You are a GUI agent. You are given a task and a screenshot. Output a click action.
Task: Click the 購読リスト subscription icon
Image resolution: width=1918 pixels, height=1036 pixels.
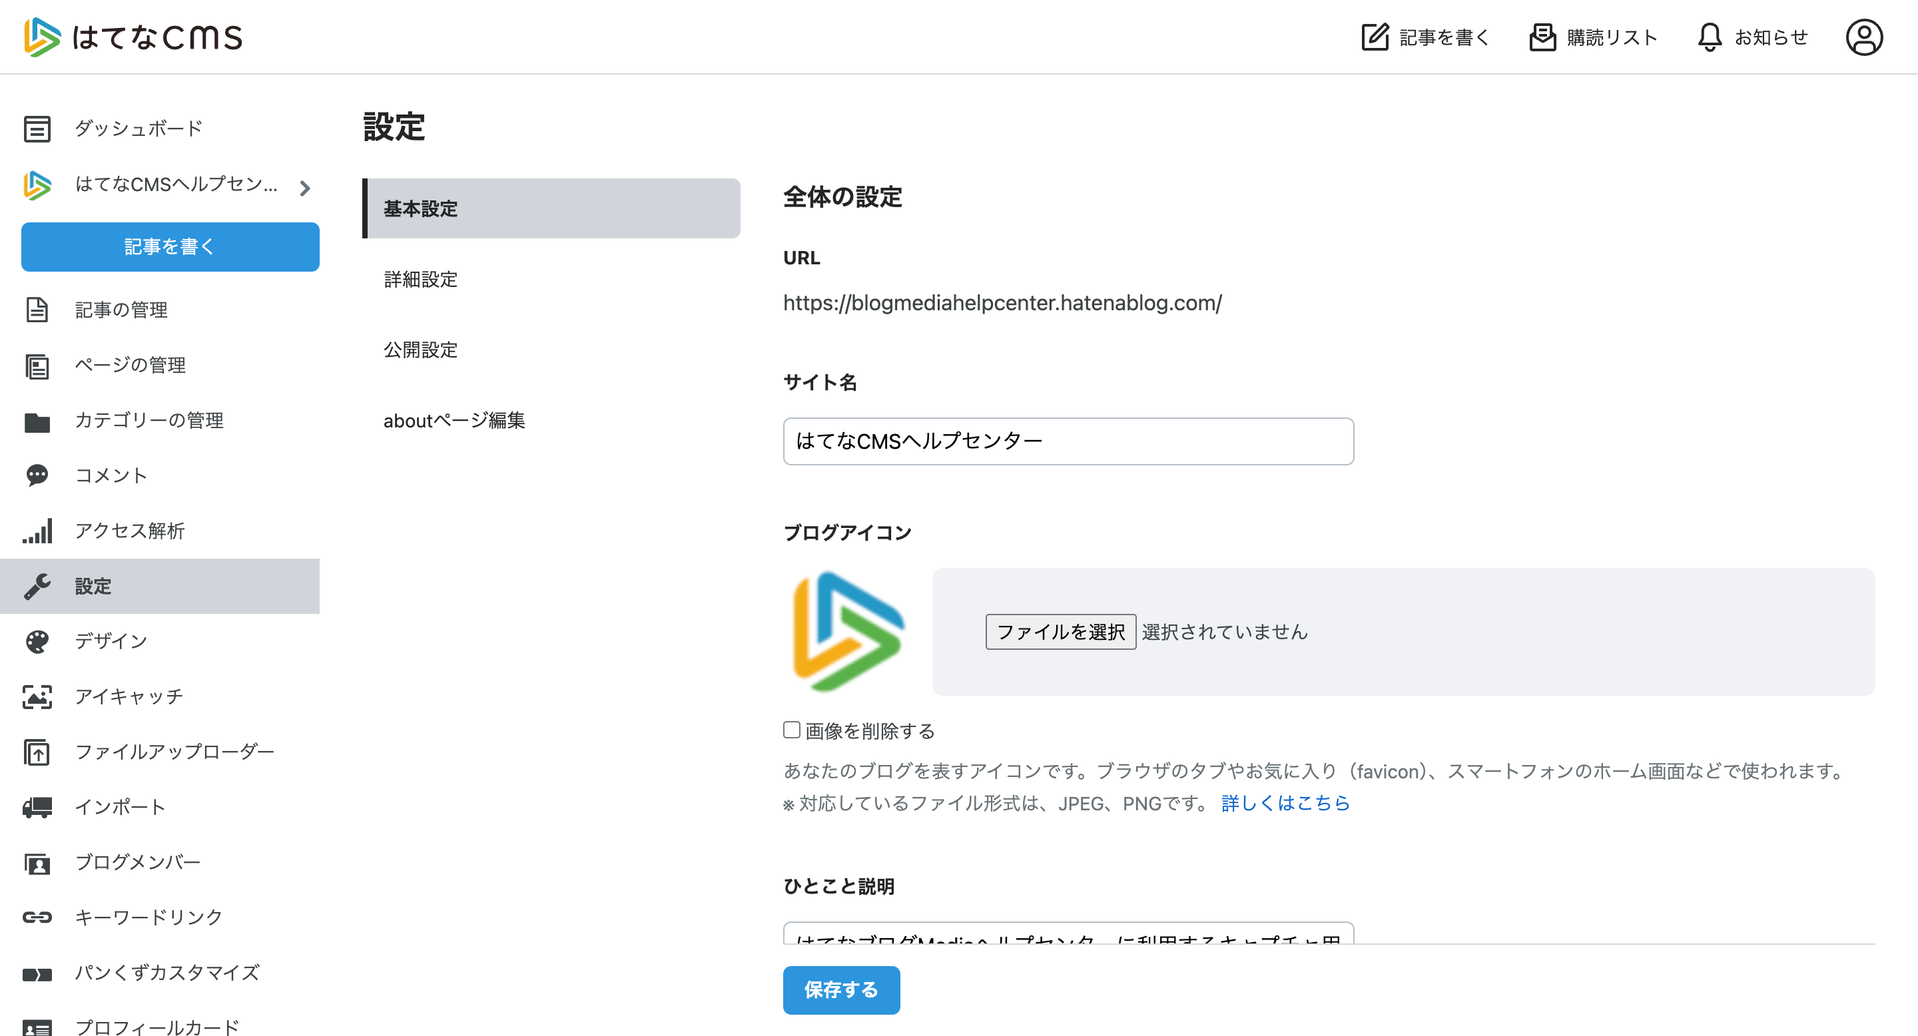(1542, 37)
